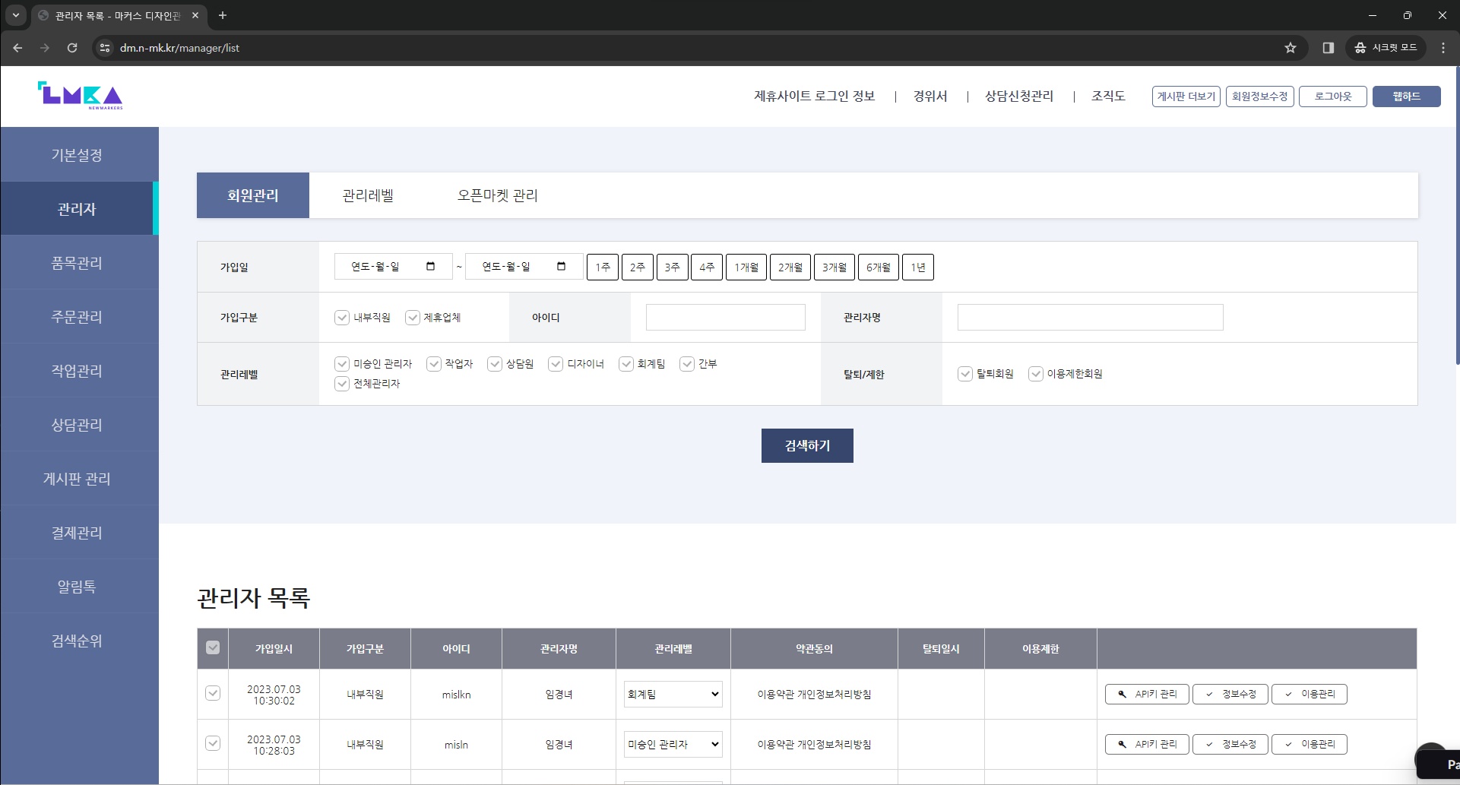Click the LMKA Newmarkers logo

tap(80, 96)
